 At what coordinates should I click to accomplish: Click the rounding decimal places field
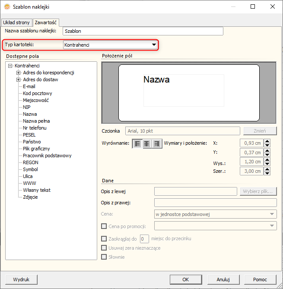click(144, 239)
